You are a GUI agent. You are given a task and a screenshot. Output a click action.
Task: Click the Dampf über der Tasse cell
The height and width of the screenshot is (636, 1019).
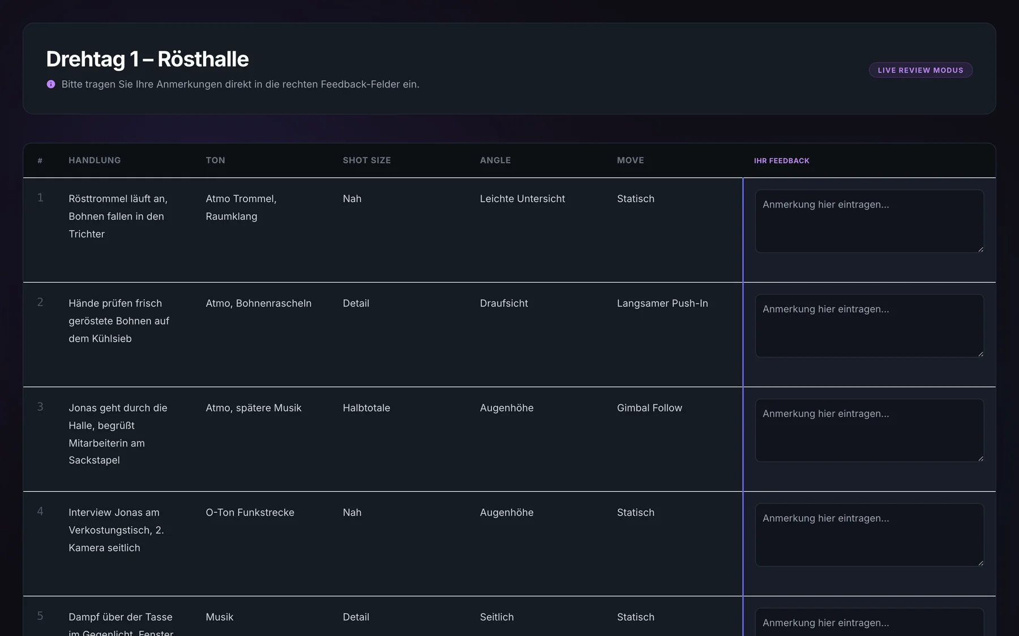121,624
